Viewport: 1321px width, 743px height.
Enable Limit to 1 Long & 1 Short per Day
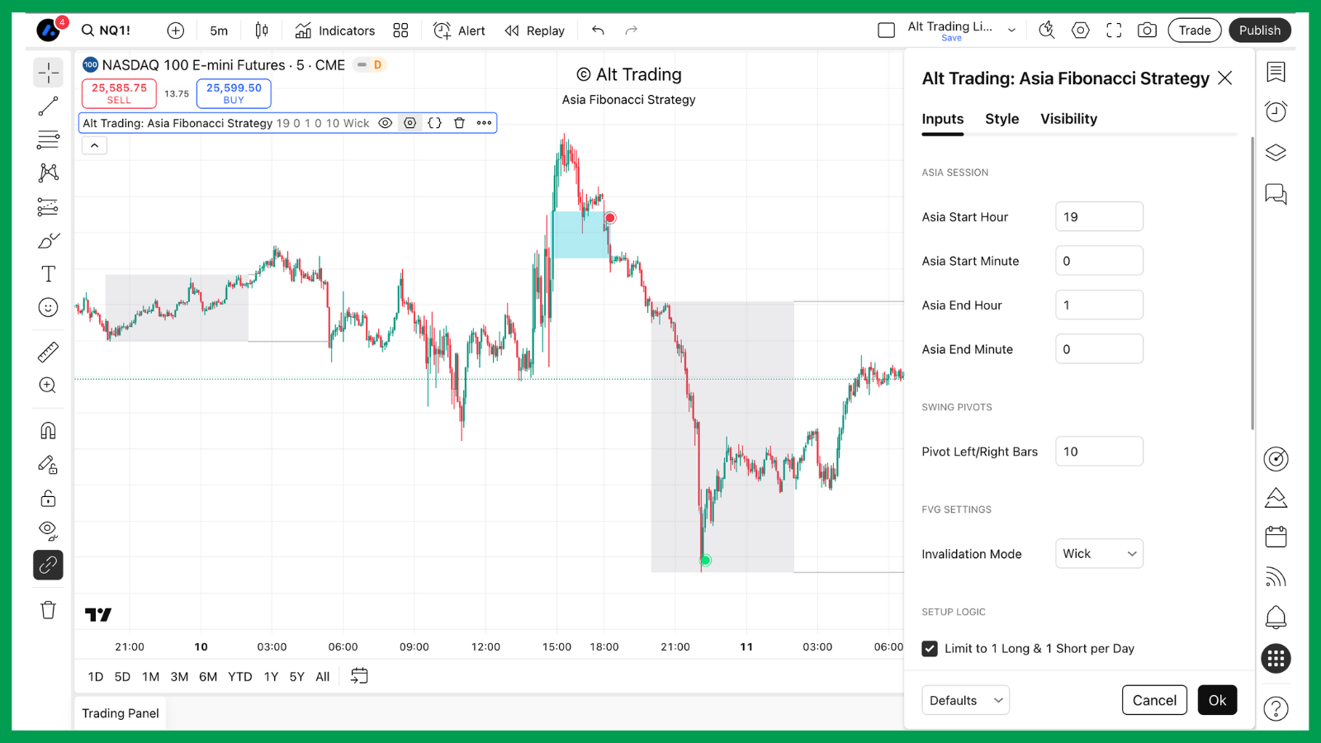click(x=930, y=649)
